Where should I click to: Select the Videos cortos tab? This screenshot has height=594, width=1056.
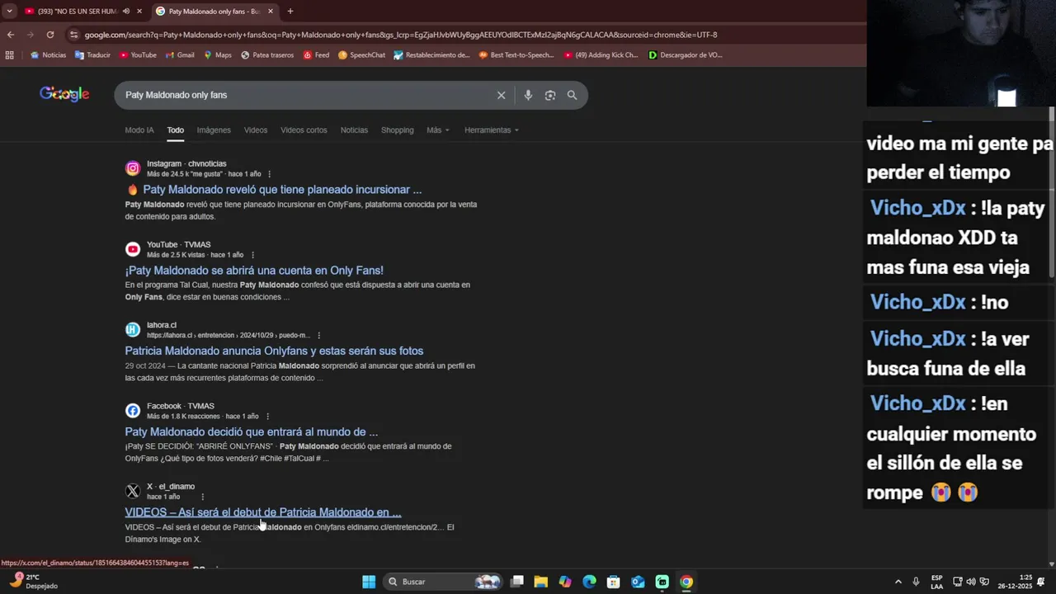click(x=304, y=130)
